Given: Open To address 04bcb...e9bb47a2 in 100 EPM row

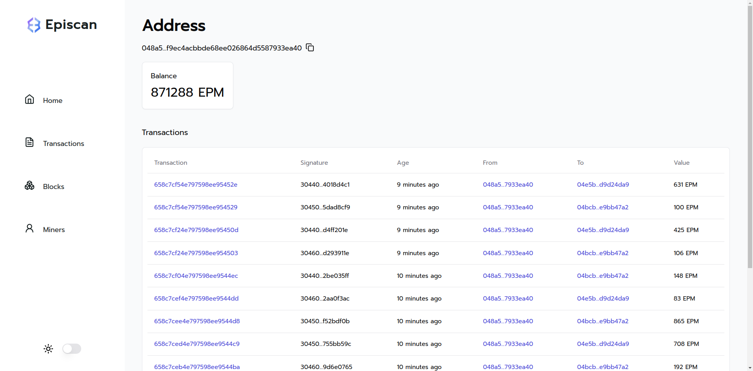Looking at the screenshot, I should pyautogui.click(x=602, y=207).
